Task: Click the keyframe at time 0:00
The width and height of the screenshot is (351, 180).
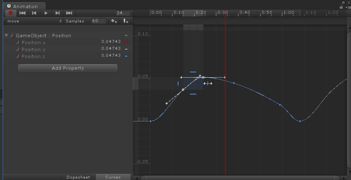Action: click(150, 121)
